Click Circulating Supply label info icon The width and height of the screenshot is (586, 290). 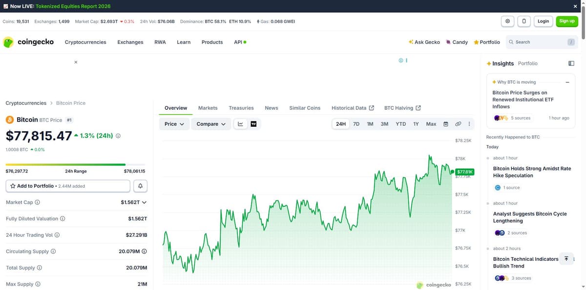point(53,251)
